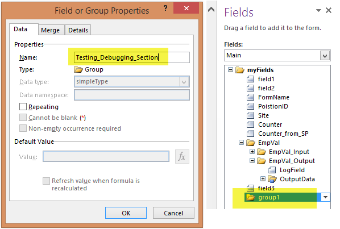Viewport: 340px width, 229px height.
Task: Select the Counter_from_SP field icon
Action: [250, 134]
